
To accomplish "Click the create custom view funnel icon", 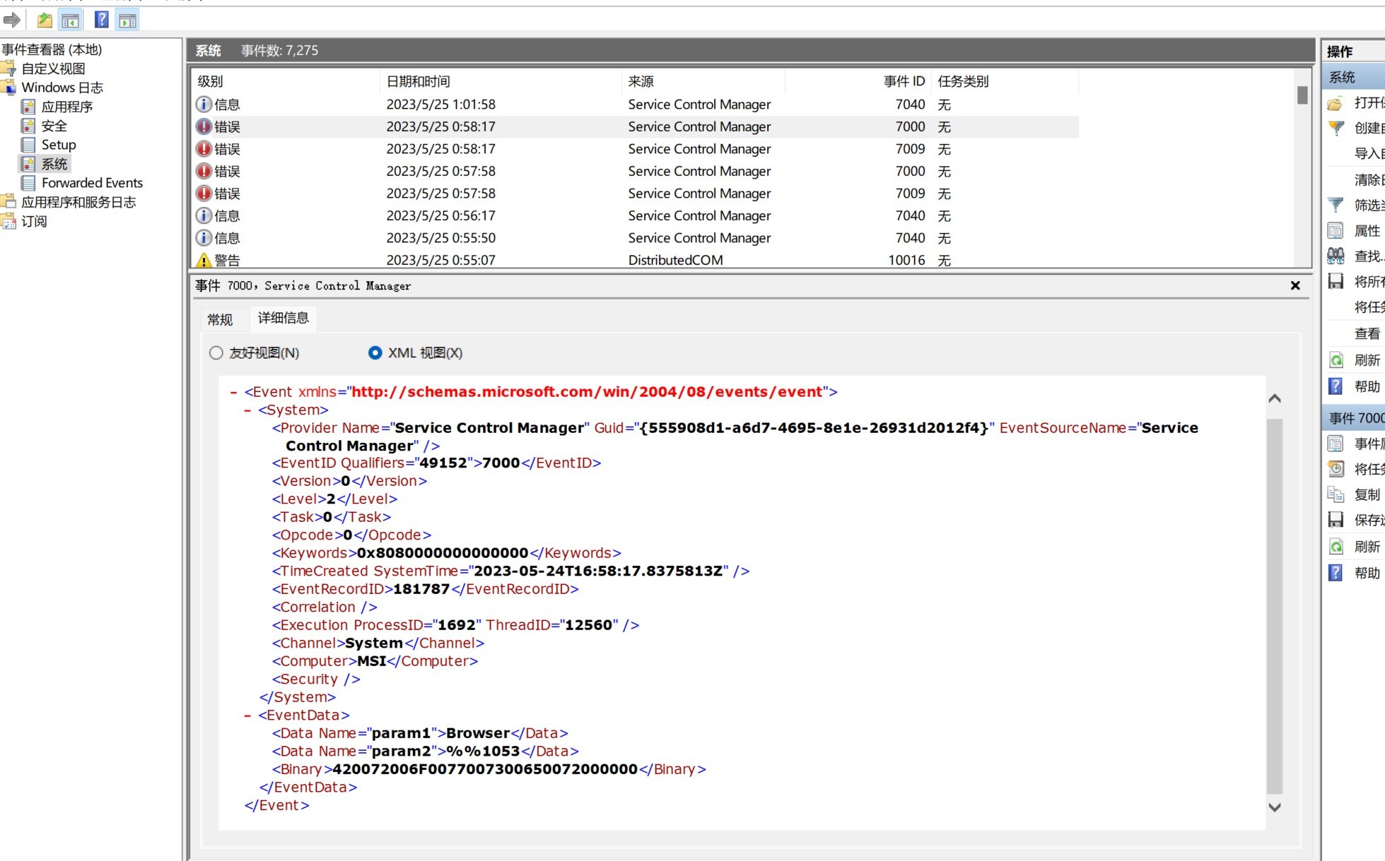I will coord(1336,128).
